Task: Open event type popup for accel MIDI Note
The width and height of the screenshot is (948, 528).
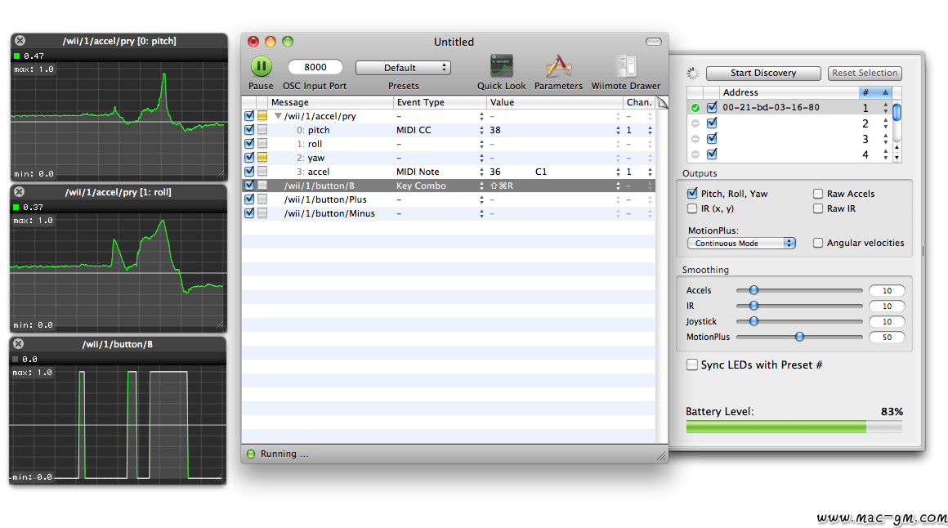Action: (482, 172)
